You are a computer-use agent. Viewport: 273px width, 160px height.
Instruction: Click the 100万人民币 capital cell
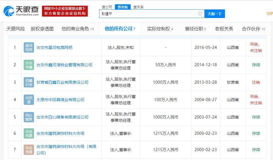coord(166,100)
